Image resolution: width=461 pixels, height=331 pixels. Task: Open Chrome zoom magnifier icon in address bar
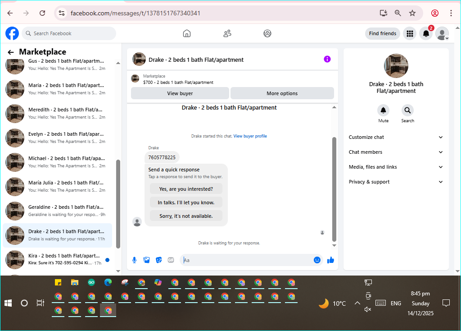point(398,13)
